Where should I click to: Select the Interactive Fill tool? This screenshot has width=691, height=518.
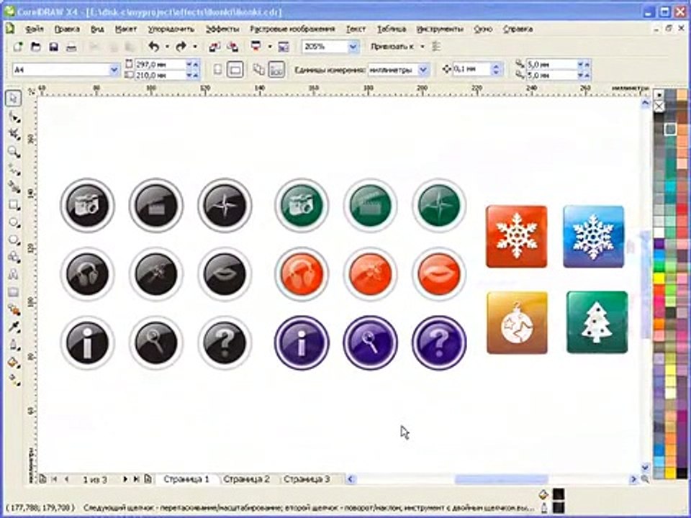(14, 379)
